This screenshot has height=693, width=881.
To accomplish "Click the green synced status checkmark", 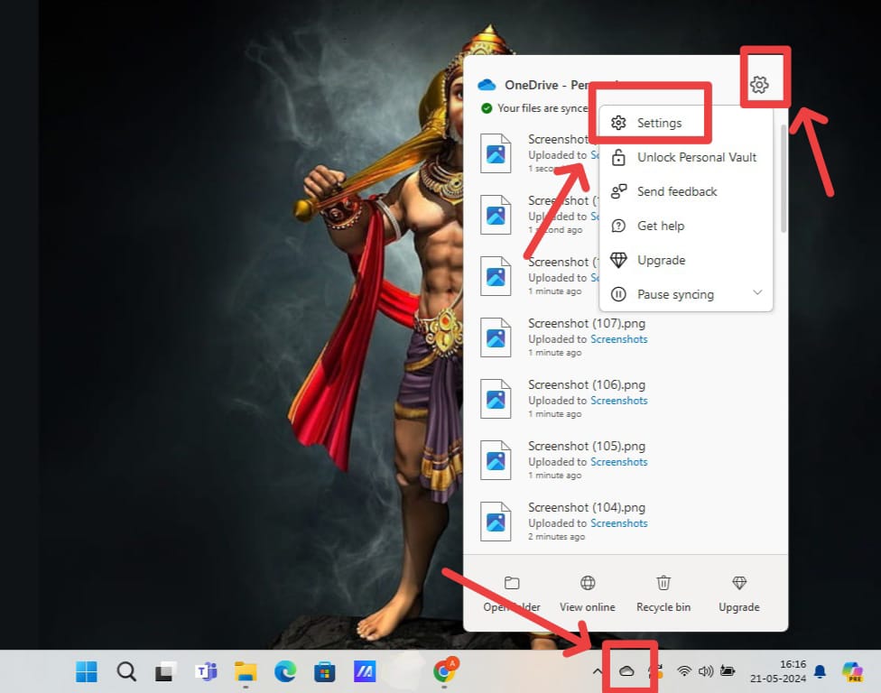I will coord(487,107).
